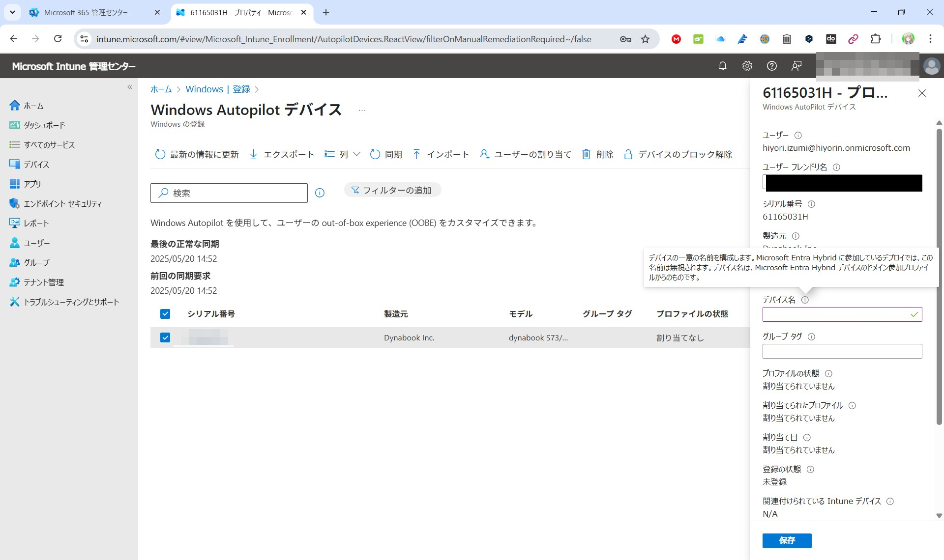Sort by グループ タグ column header

pos(607,314)
